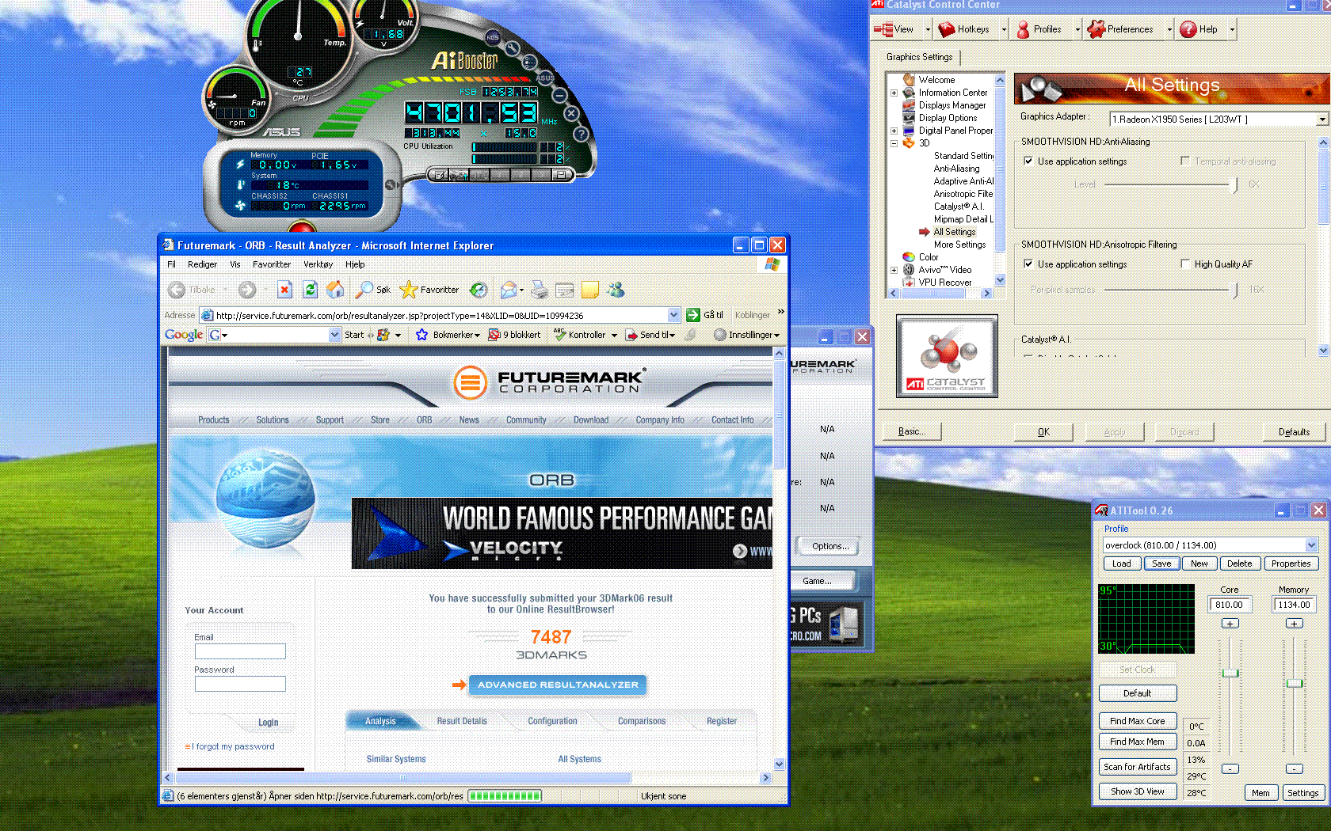Click Scan for Artifacts in ATITool
1331x831 pixels.
[1137, 767]
